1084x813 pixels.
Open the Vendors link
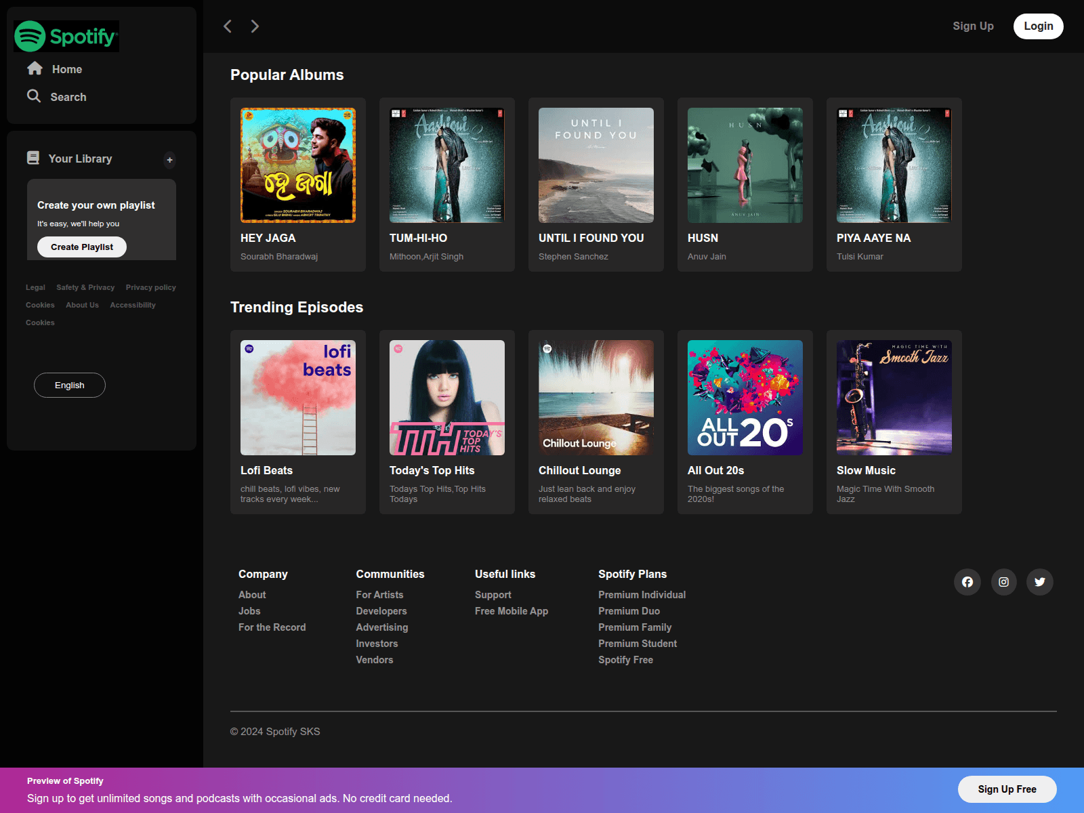coord(375,660)
